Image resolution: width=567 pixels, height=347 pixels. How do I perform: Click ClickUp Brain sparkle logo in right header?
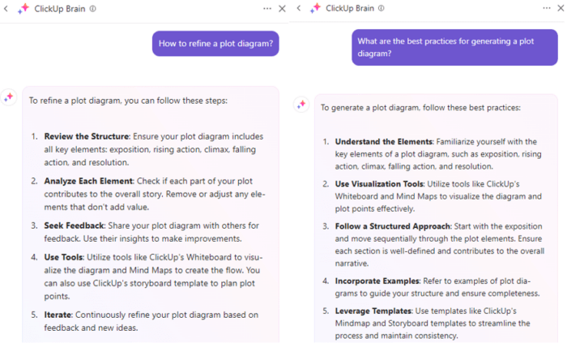tap(313, 9)
